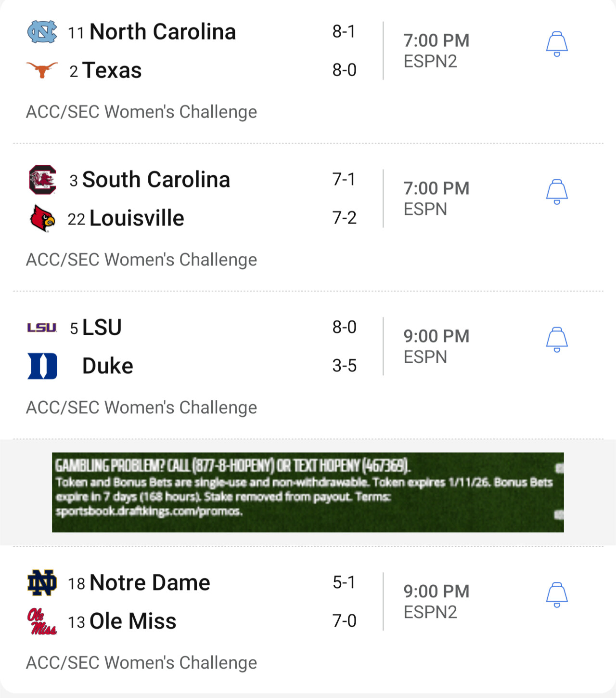Open the Duke team name
Screen dimensions: 616x698
[108, 366]
